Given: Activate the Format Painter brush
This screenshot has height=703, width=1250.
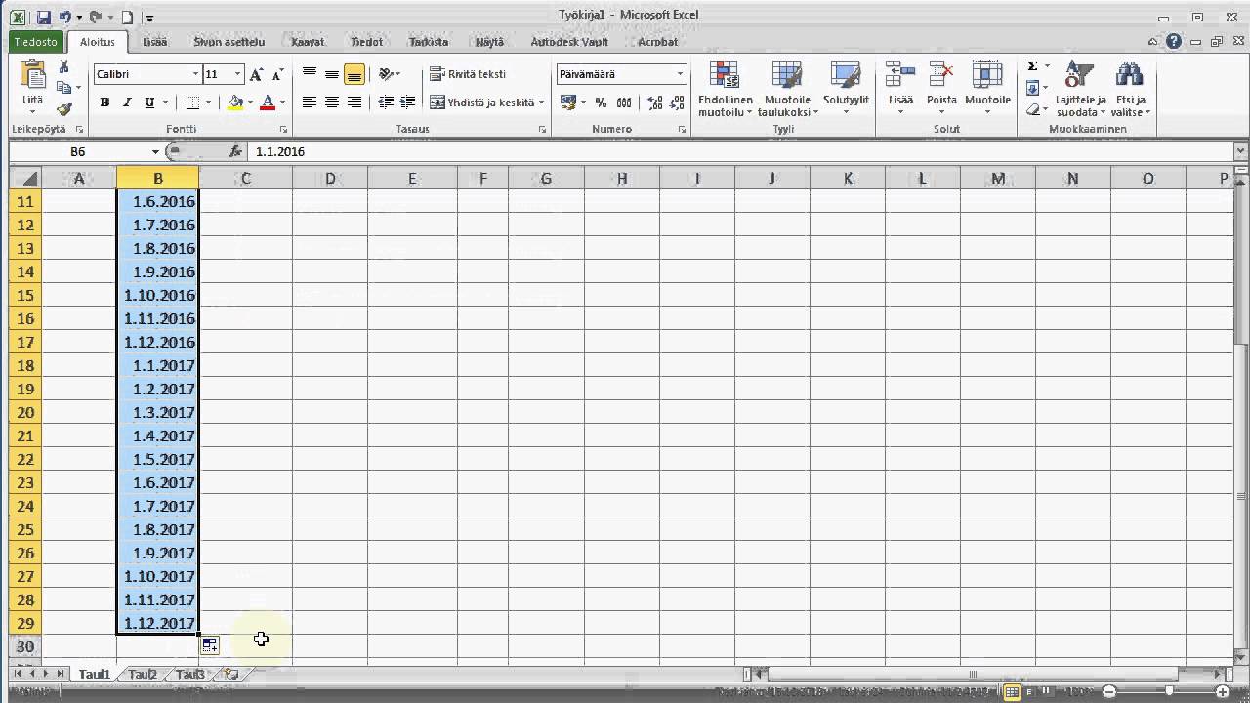Looking at the screenshot, I should (x=64, y=109).
